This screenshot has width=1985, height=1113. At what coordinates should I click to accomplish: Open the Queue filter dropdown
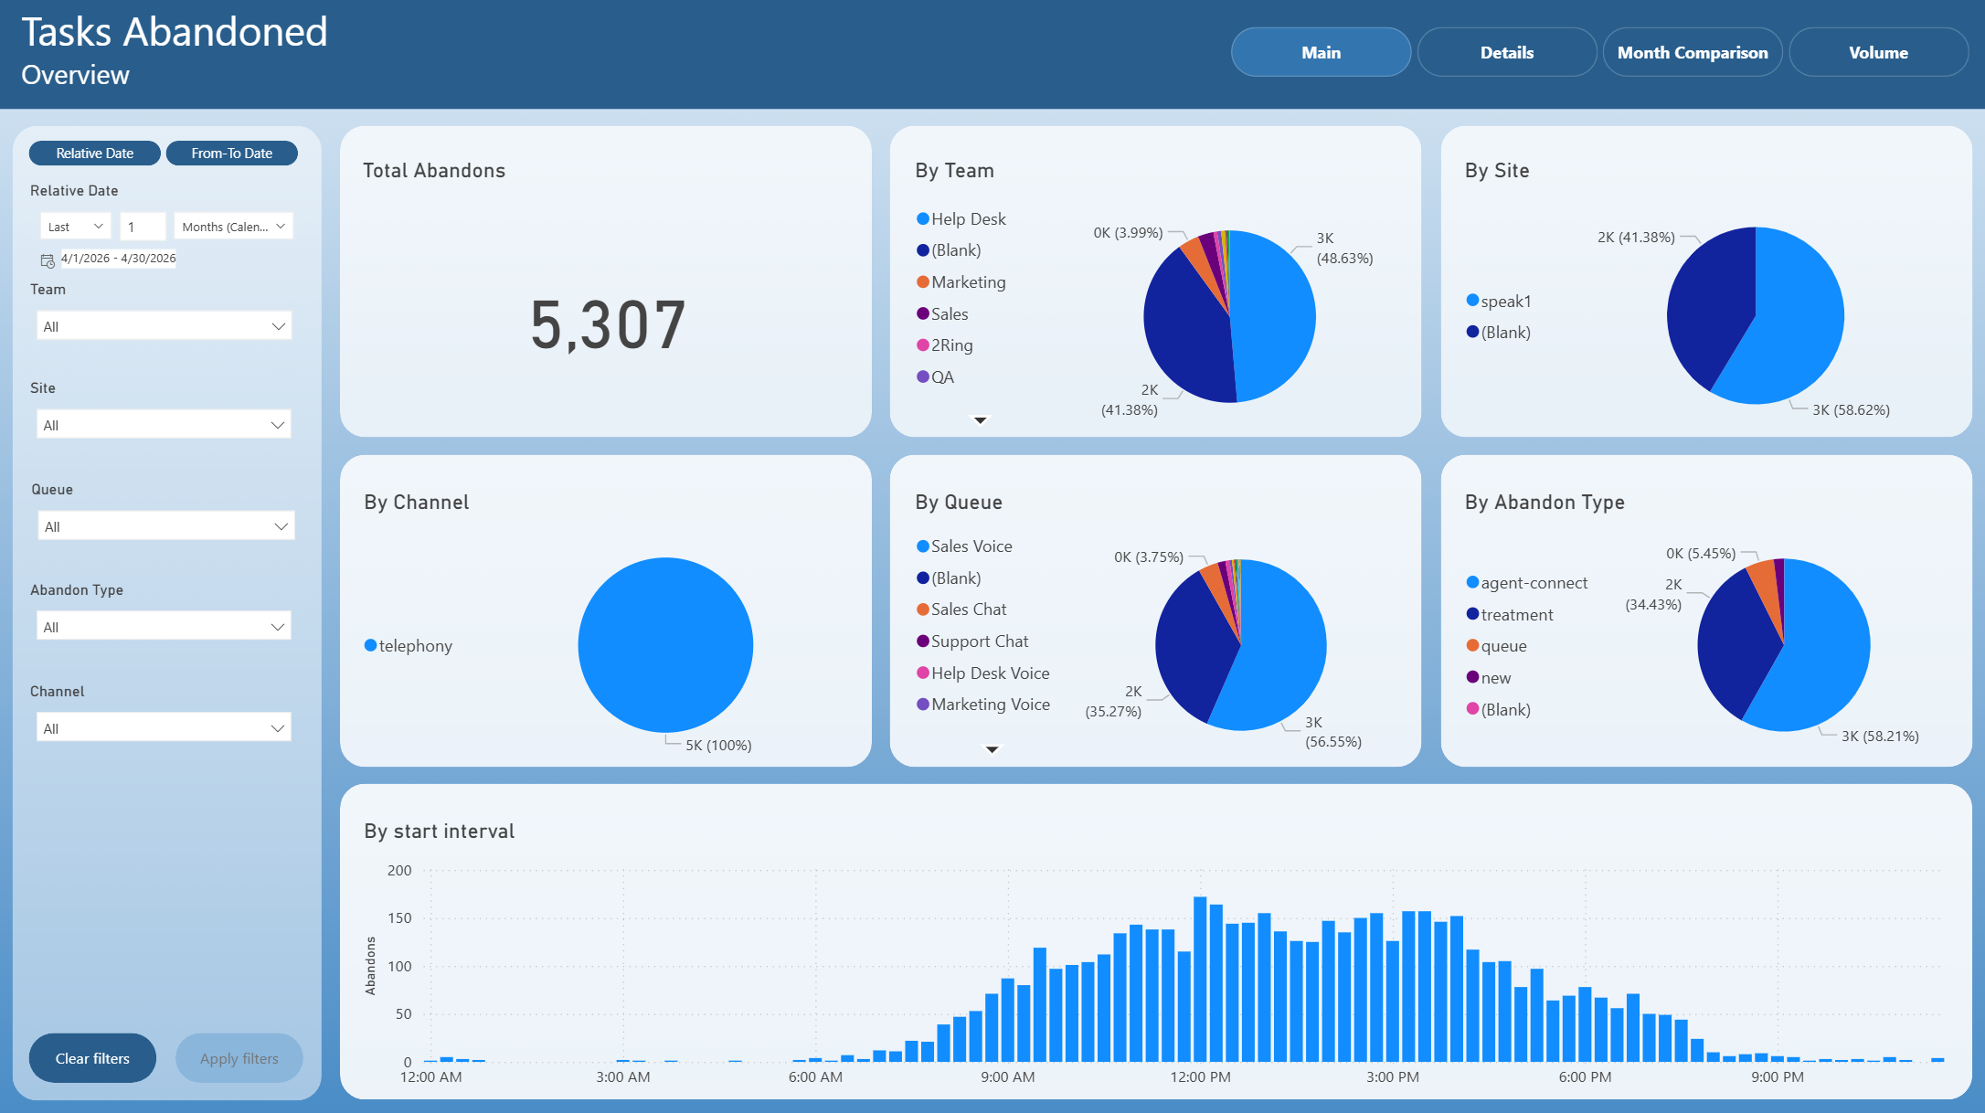pyautogui.click(x=165, y=526)
